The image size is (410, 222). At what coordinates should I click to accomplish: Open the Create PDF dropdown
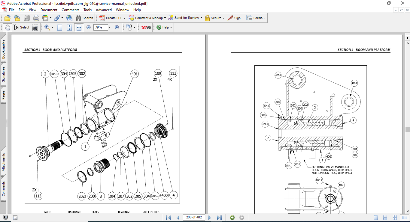click(124, 18)
